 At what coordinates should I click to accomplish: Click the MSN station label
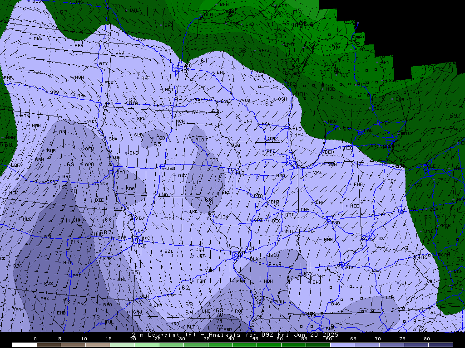(x=266, y=124)
